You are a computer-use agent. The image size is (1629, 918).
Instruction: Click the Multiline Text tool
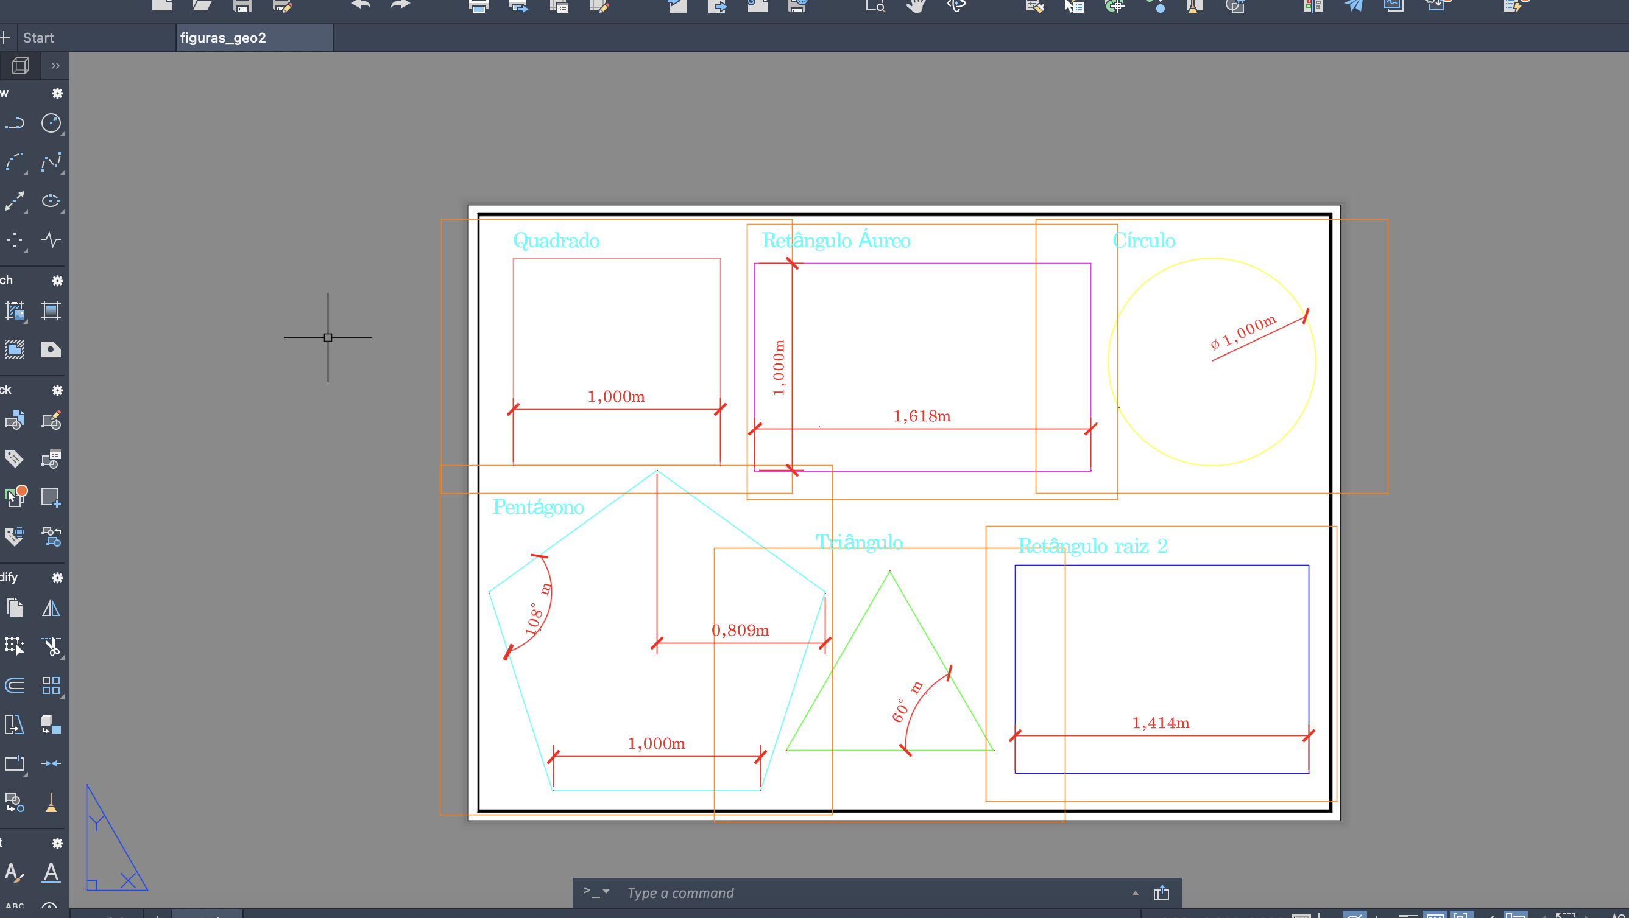[x=51, y=872]
